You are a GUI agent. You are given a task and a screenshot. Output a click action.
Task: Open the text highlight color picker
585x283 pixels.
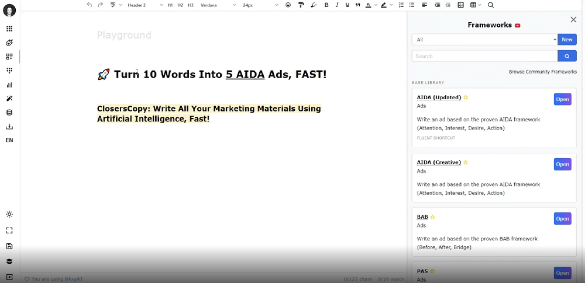click(x=385, y=5)
